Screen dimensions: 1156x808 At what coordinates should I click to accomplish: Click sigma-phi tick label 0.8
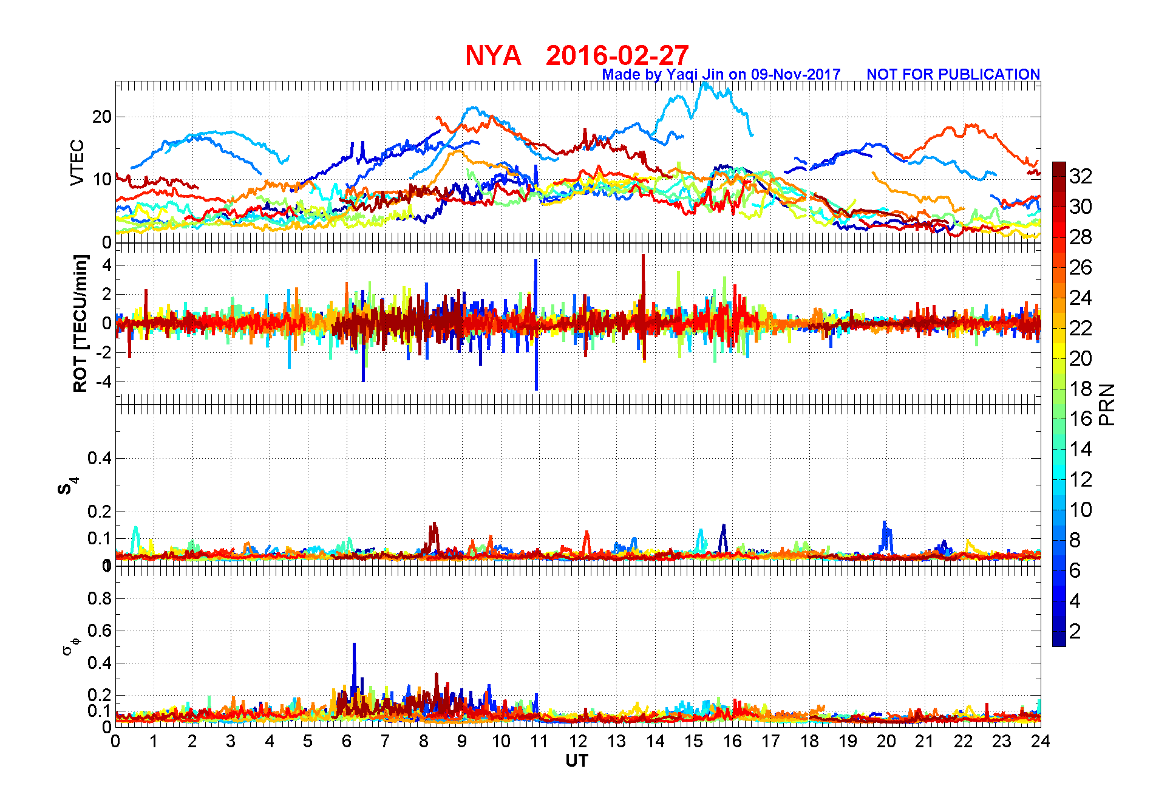(x=100, y=598)
